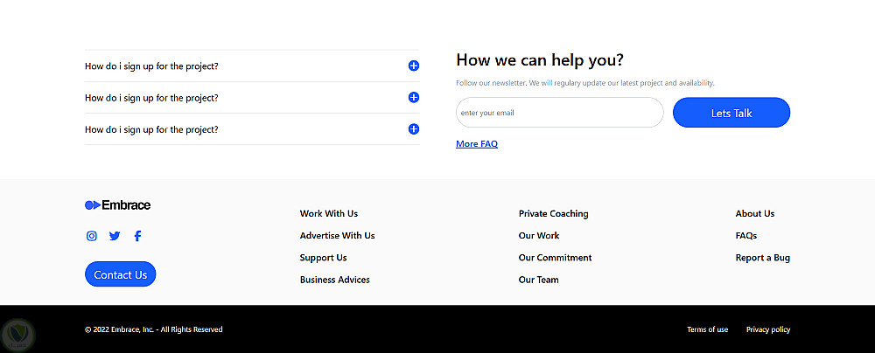Open the Instagram social icon
Viewport: 875px width, 353px height.
click(x=92, y=236)
